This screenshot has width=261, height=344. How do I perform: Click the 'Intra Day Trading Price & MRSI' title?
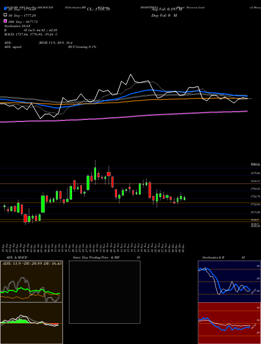coord(106,257)
